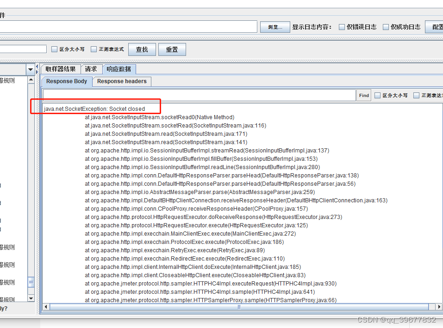This screenshot has height=328, width=443.
Task: Toggle 正则表达式 checkbox next to 查找
Action: (x=94, y=49)
